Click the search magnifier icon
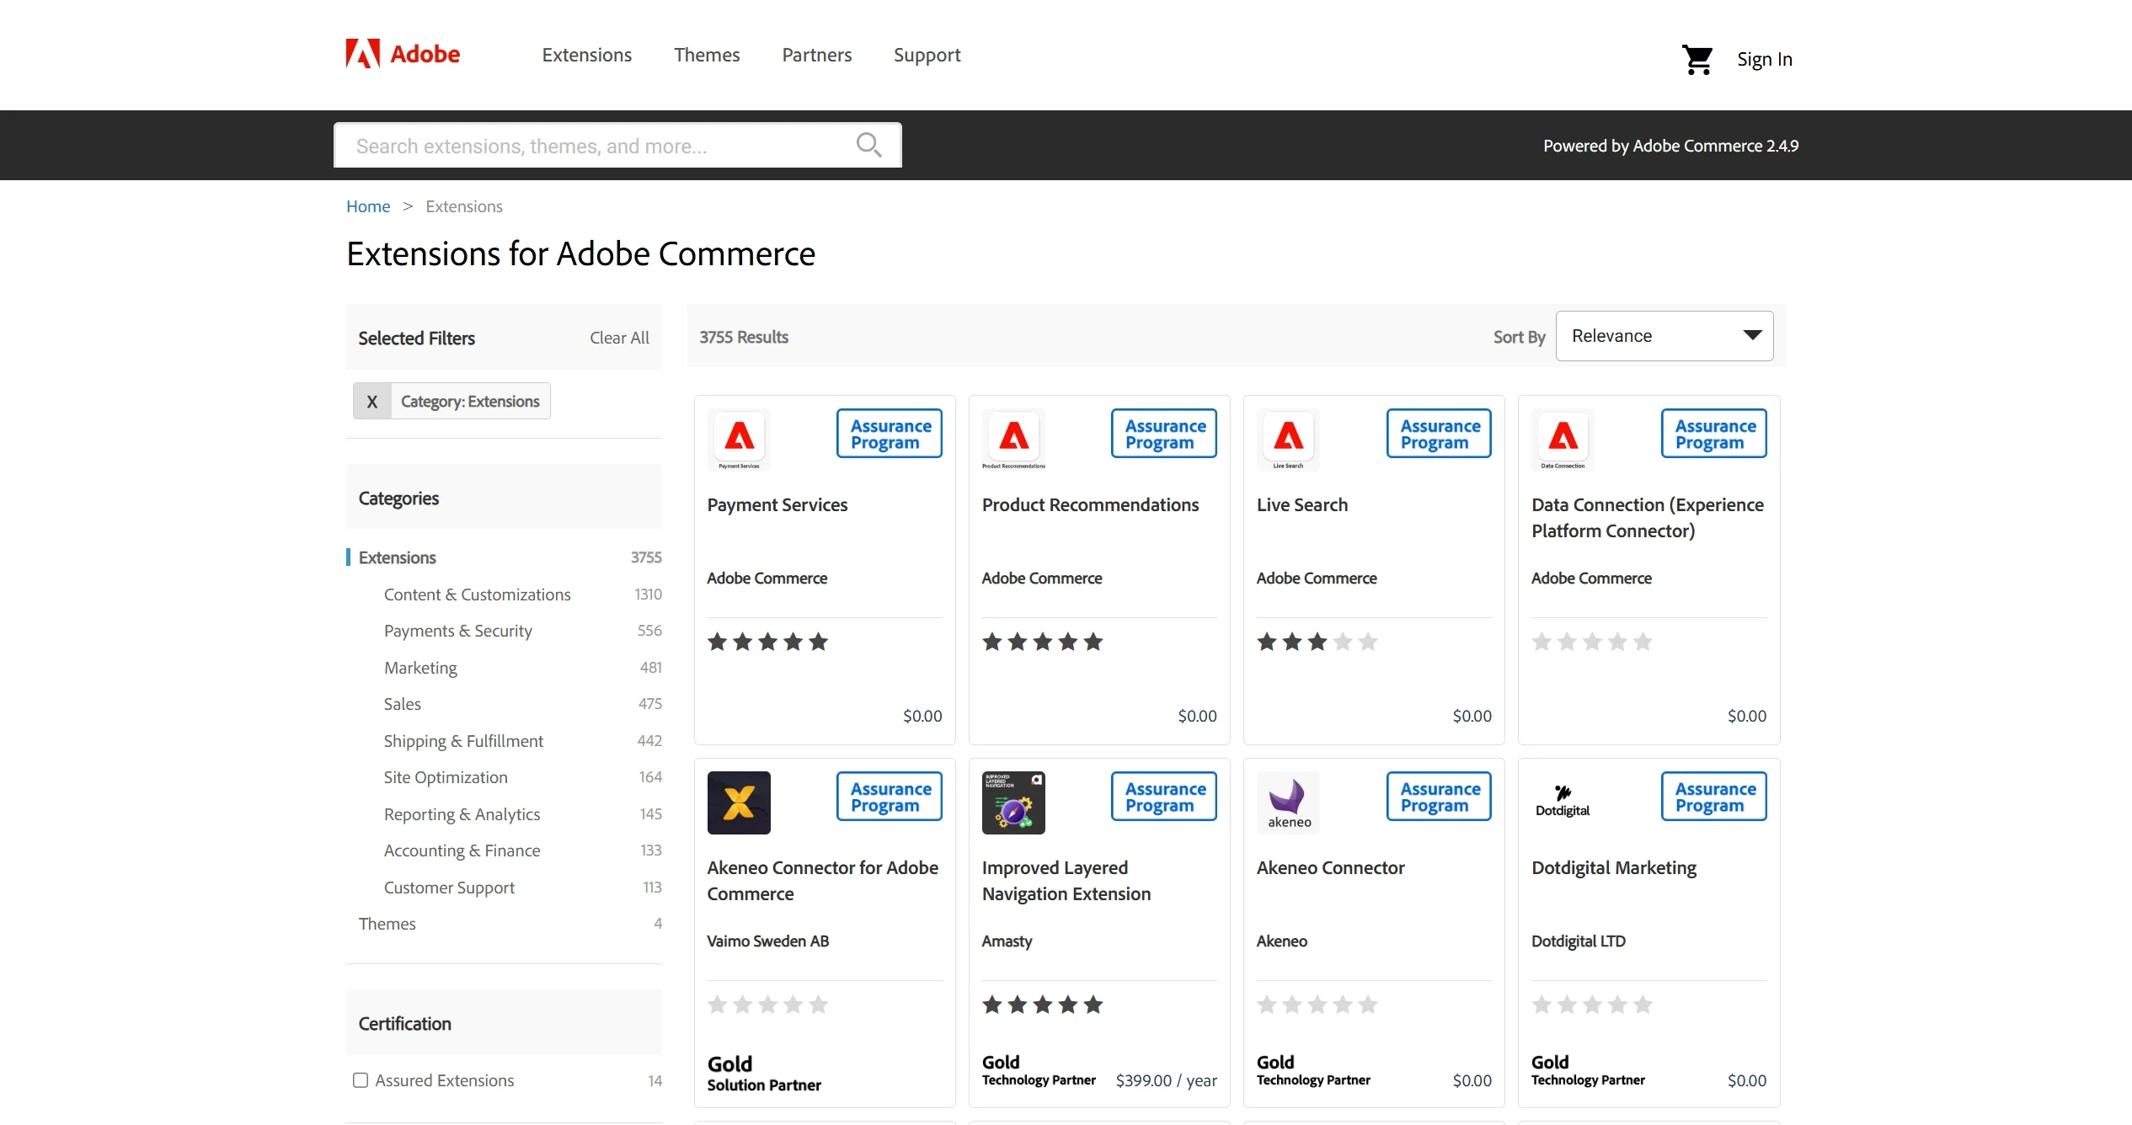Screen dimensions: 2132x1125 (x=868, y=145)
